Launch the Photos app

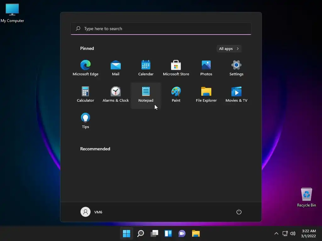(x=206, y=68)
